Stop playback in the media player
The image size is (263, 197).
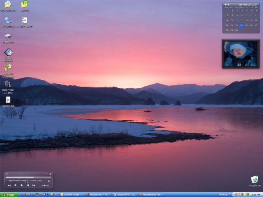(x=15, y=185)
